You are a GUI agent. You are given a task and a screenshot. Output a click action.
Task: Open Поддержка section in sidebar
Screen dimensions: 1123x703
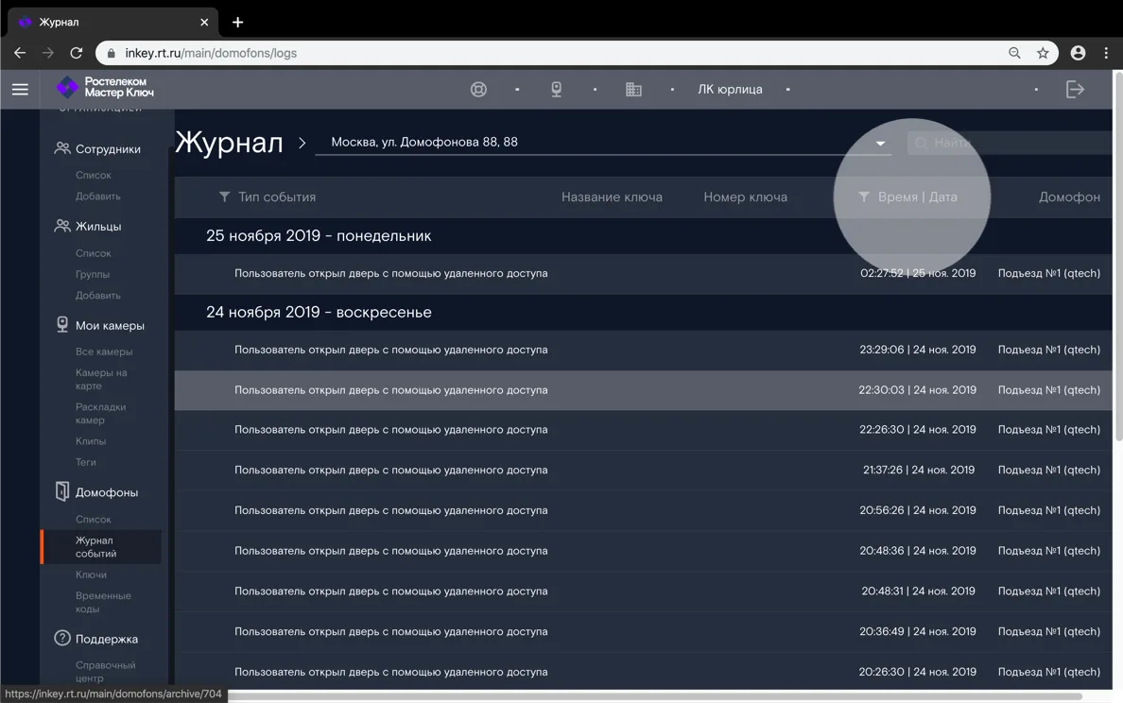(107, 639)
